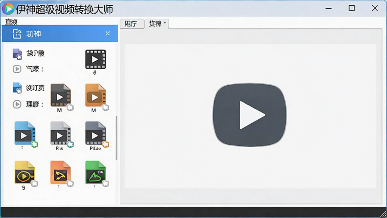Open the 用庁 tab

(x=132, y=24)
